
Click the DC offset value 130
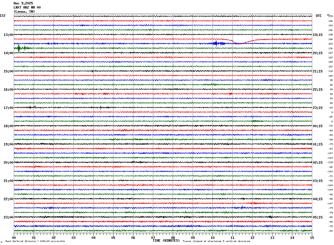pos(331,48)
